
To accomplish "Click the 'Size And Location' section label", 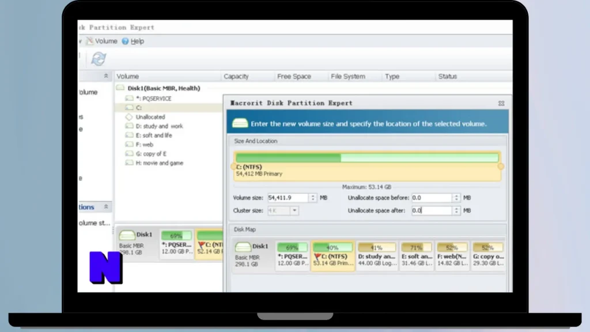I will (x=255, y=141).
